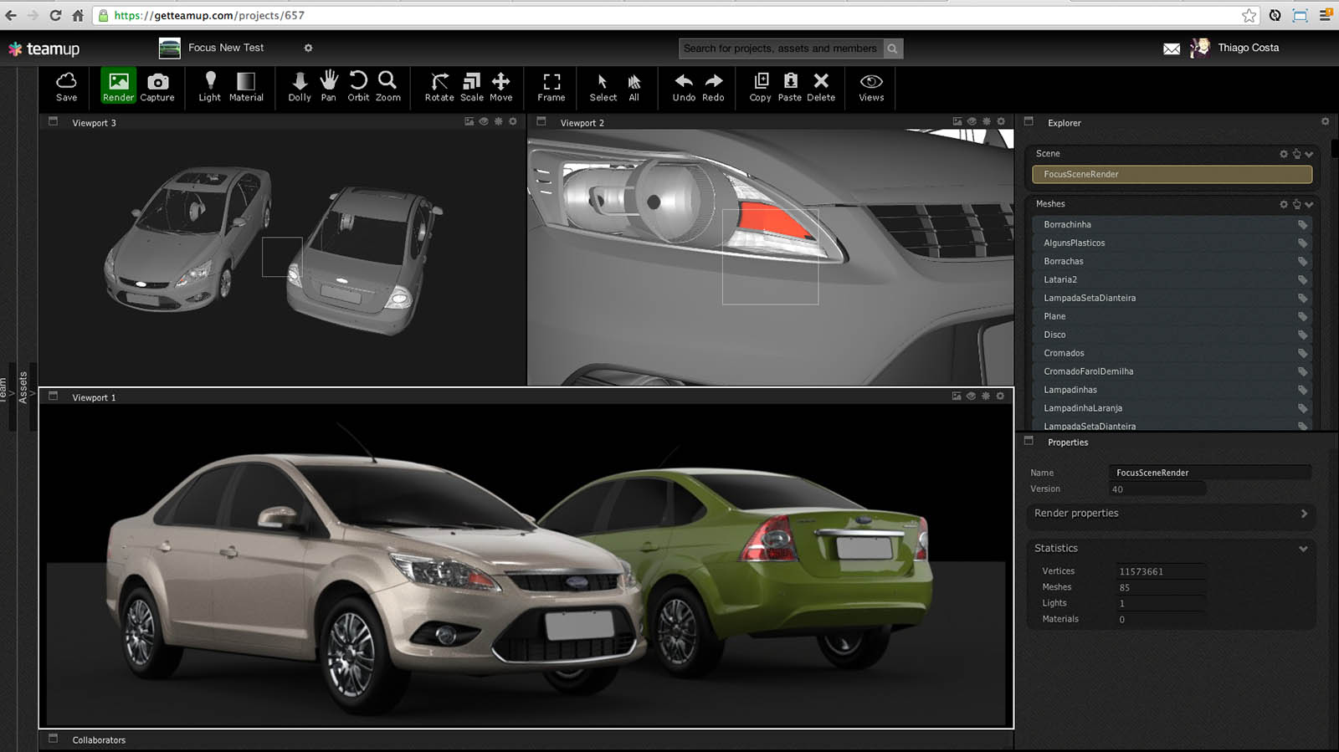Open the vertical Assets side tab
The height and width of the screenshot is (752, 1339).
23,387
